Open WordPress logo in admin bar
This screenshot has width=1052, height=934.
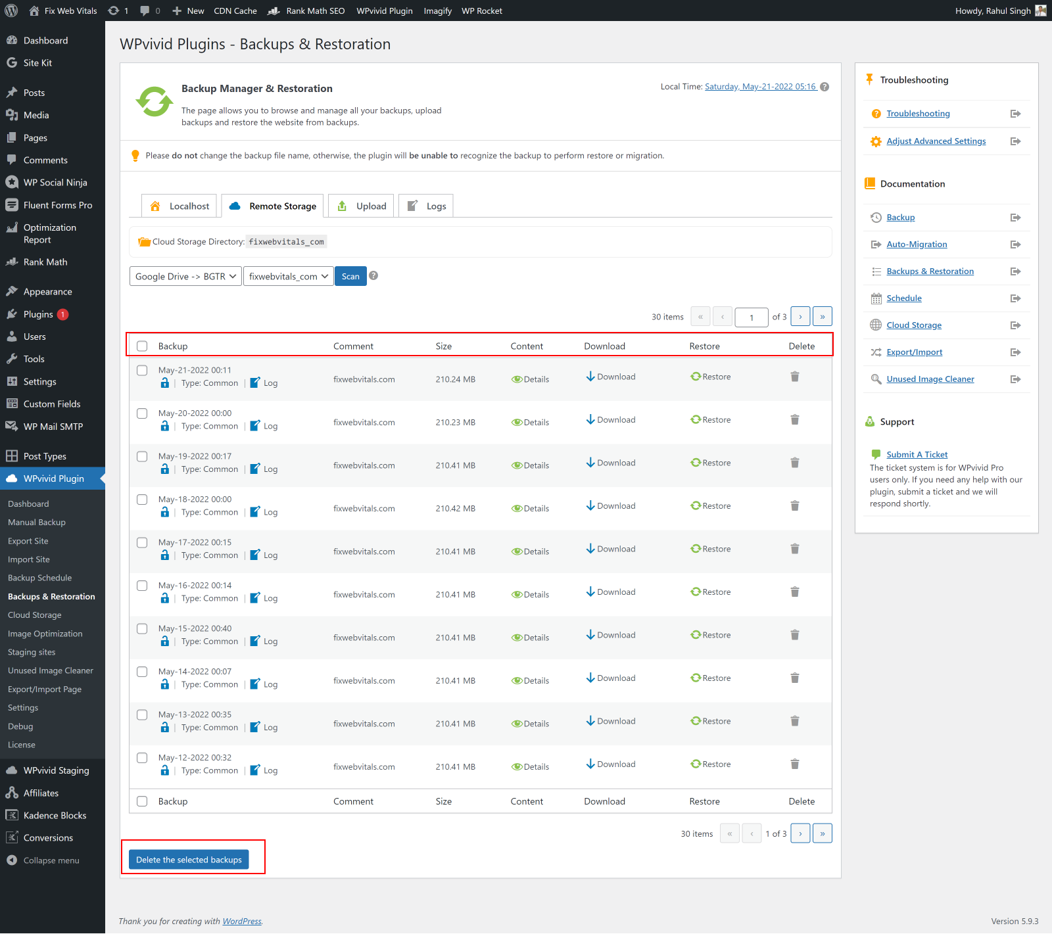(x=11, y=11)
